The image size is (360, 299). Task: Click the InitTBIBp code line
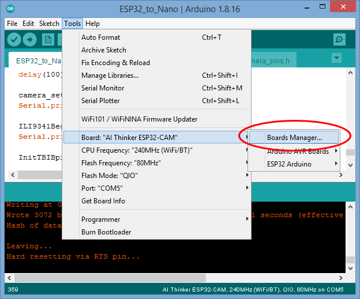40,157
